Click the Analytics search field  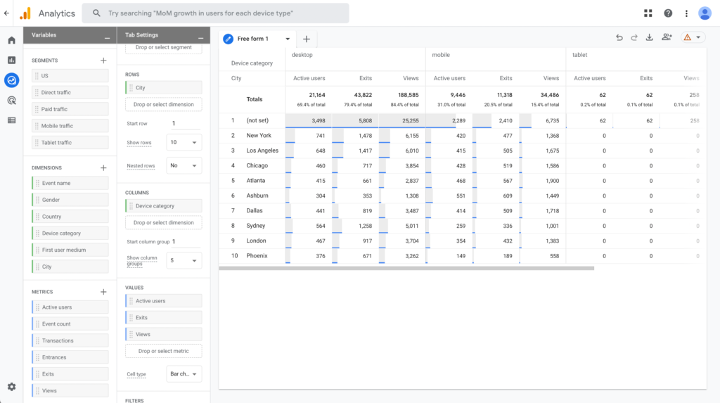(215, 13)
